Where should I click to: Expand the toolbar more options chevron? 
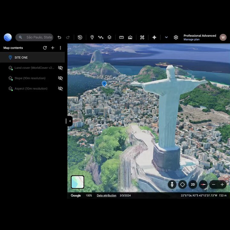pos(166,37)
